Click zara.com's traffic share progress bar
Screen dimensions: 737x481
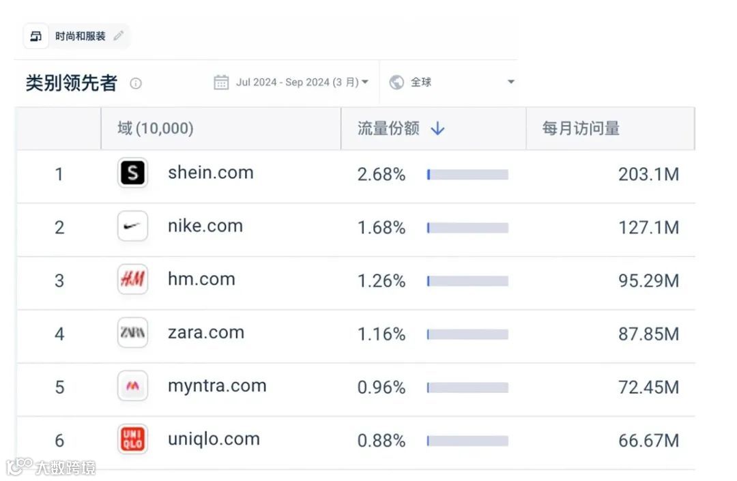tap(467, 334)
